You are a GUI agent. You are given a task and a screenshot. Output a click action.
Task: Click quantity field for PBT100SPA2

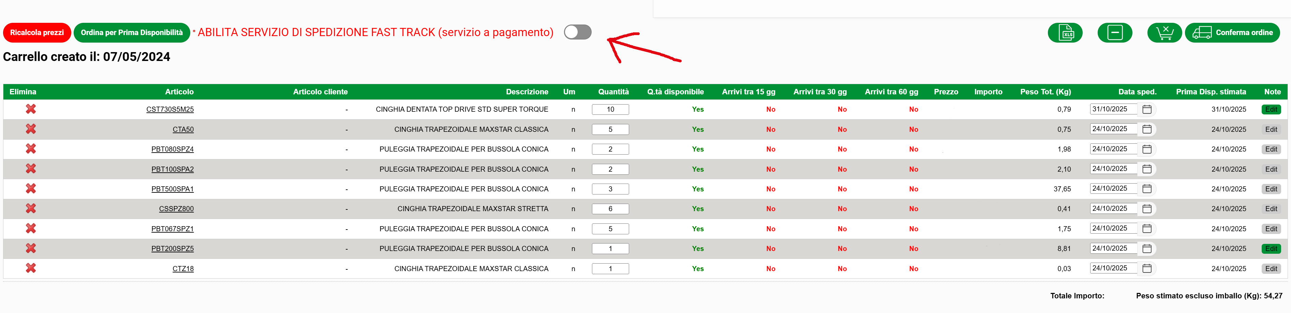tap(610, 169)
